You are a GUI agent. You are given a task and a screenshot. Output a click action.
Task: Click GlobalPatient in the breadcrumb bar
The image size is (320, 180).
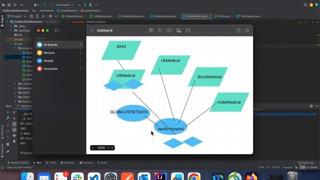[x=67, y=10]
